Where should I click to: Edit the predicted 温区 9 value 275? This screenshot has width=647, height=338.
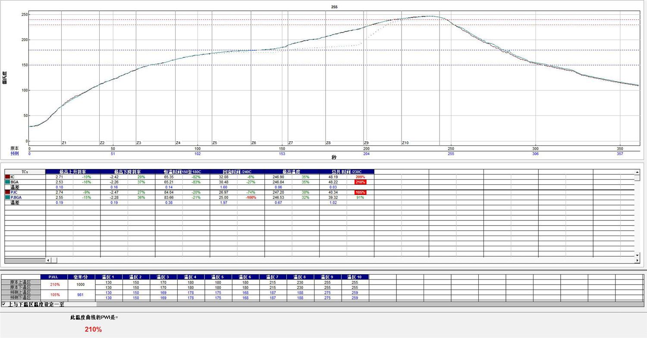tap(327, 293)
